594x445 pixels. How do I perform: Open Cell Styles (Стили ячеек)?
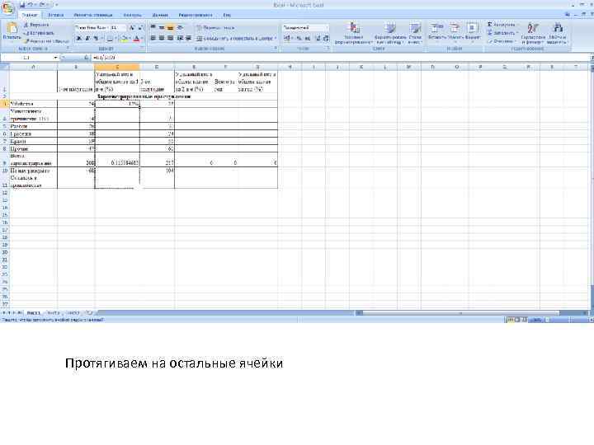(415, 33)
